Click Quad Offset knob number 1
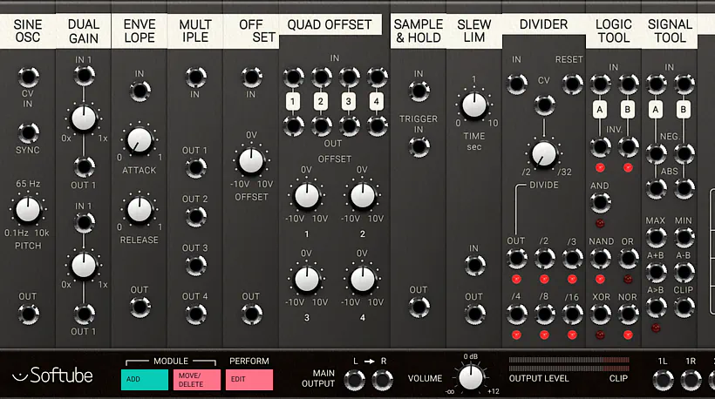This screenshot has width=715, height=399. (x=307, y=196)
